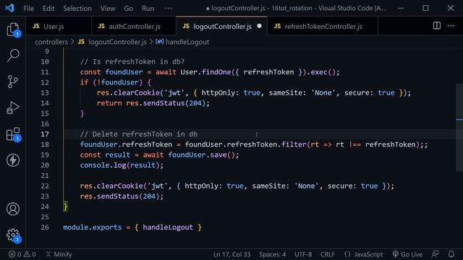Change file encoding UTF-8
The image size is (463, 260).
[x=303, y=254]
